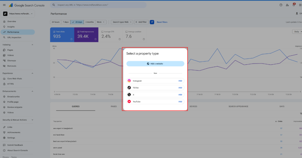
Task: Click Add a website button
Action: (x=155, y=64)
